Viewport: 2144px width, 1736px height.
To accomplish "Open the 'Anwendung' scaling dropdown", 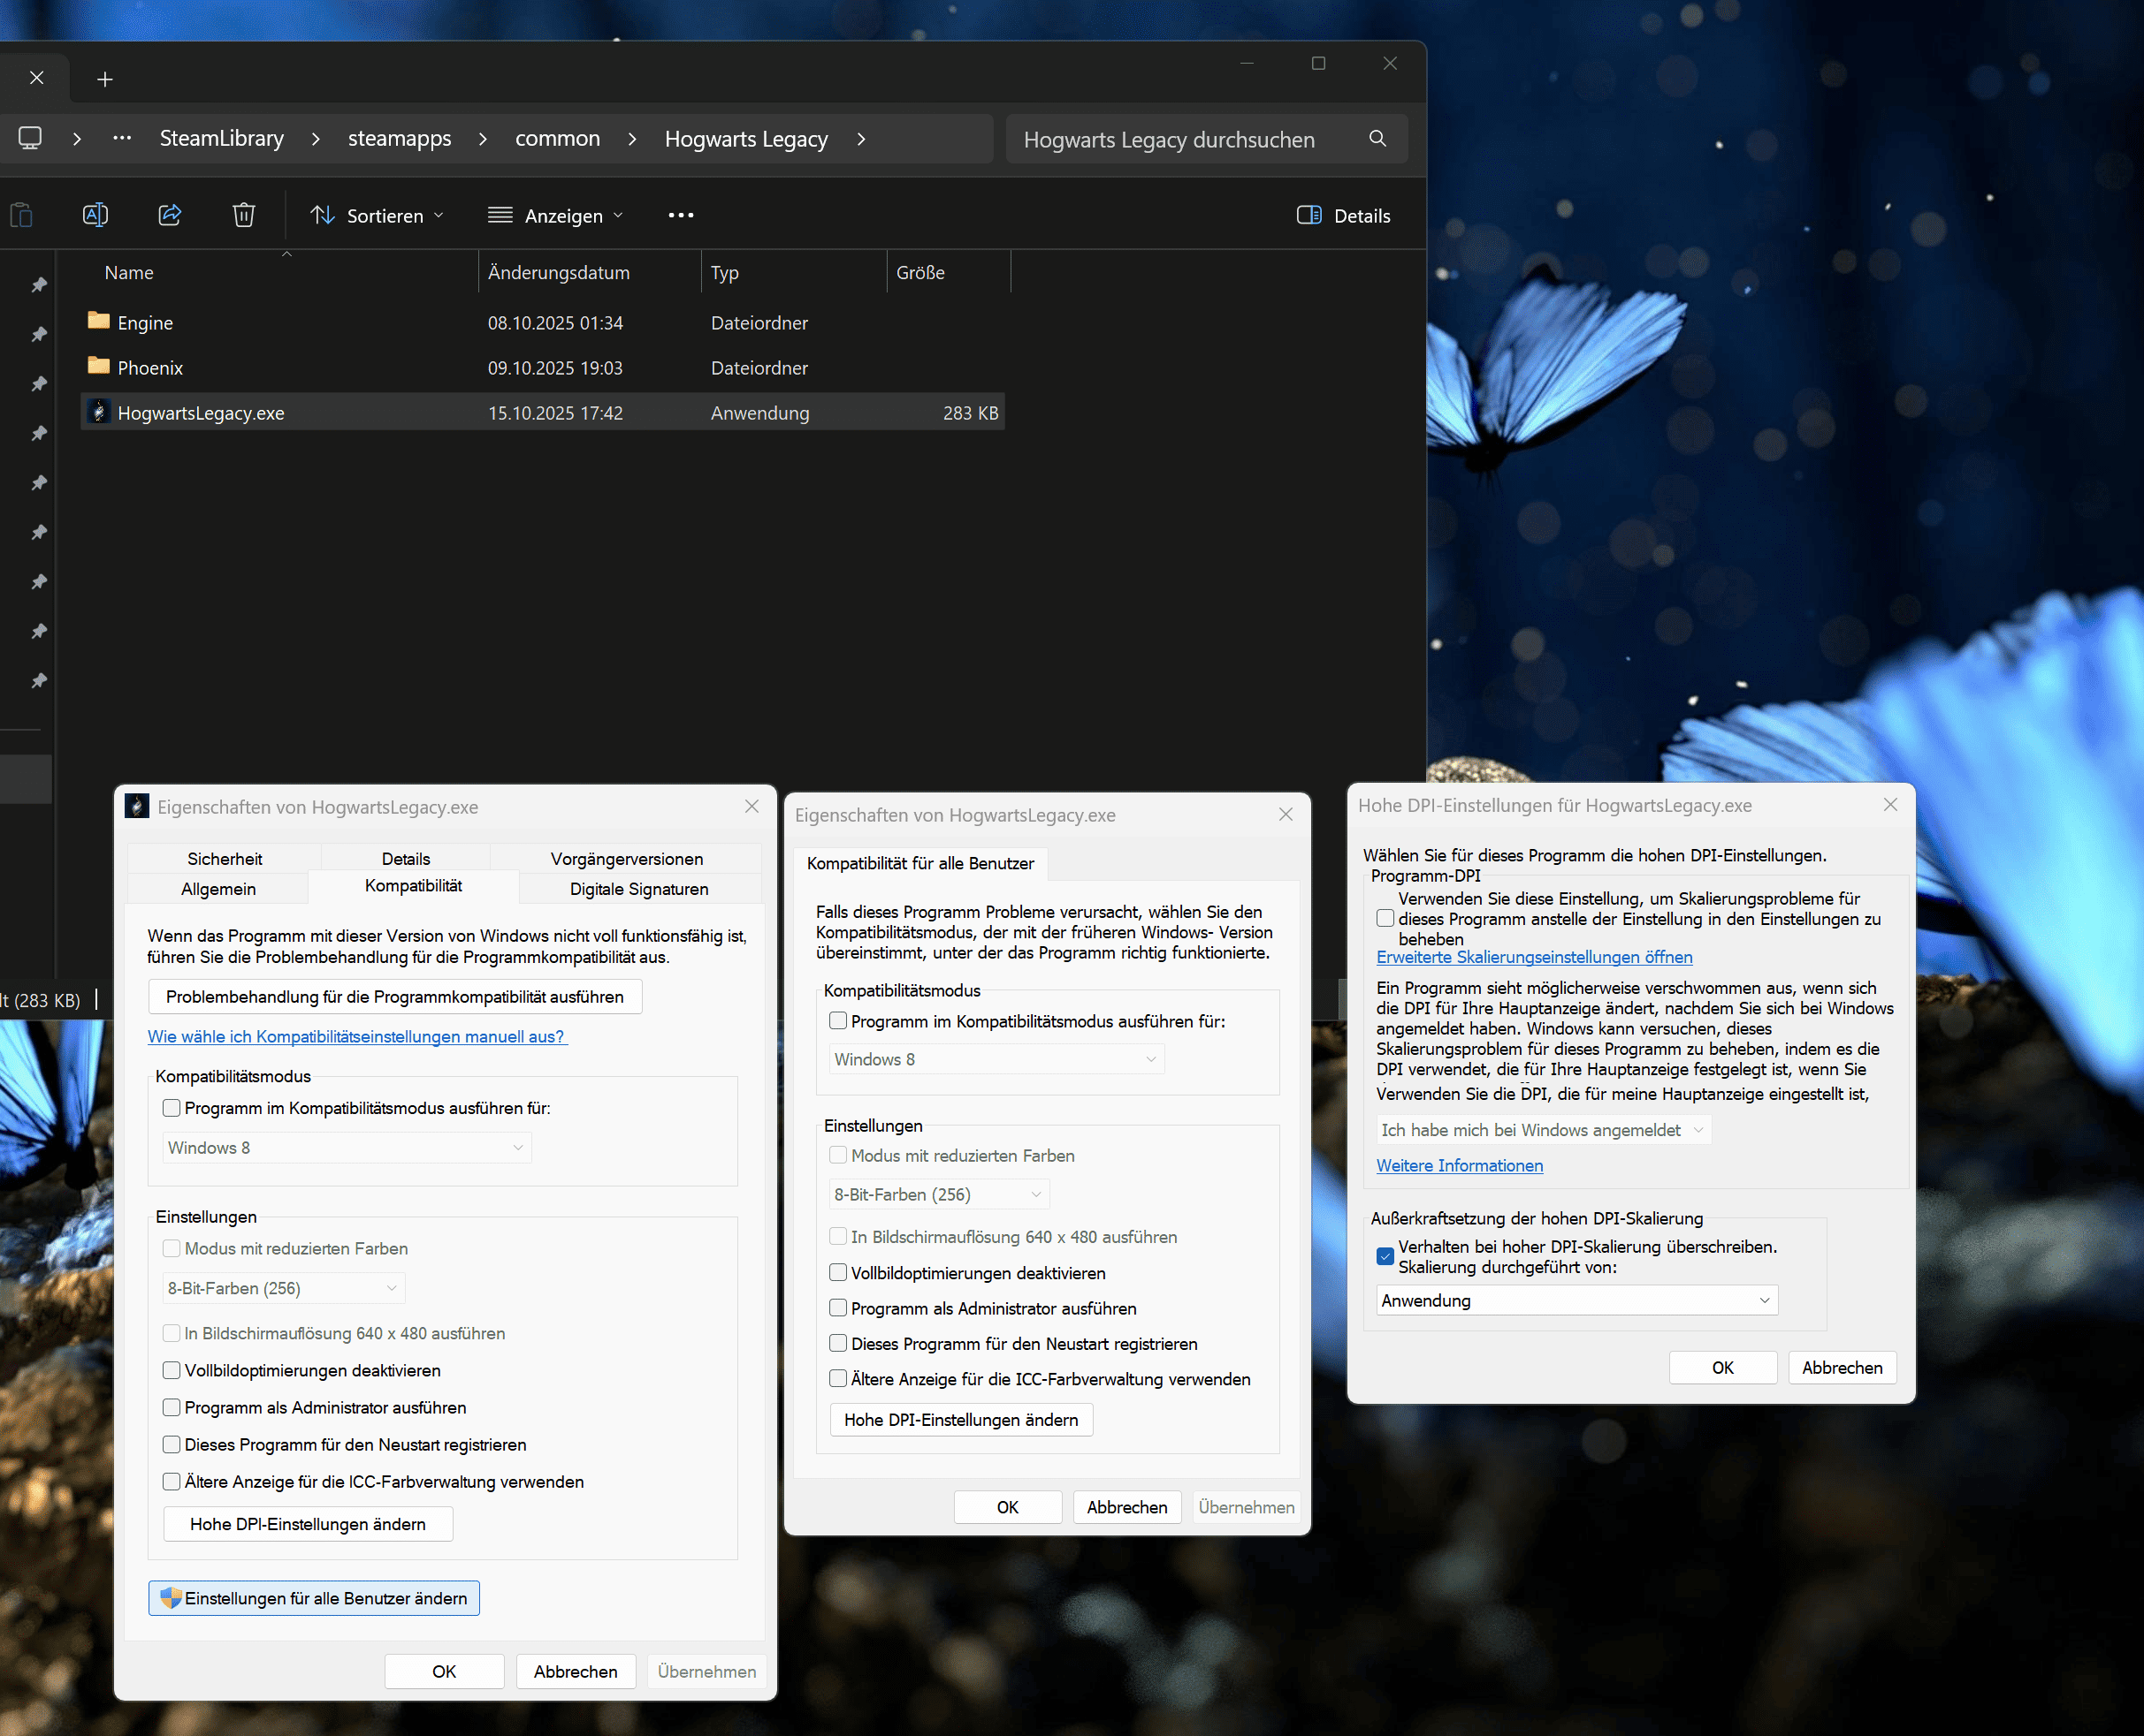I will [1576, 1300].
